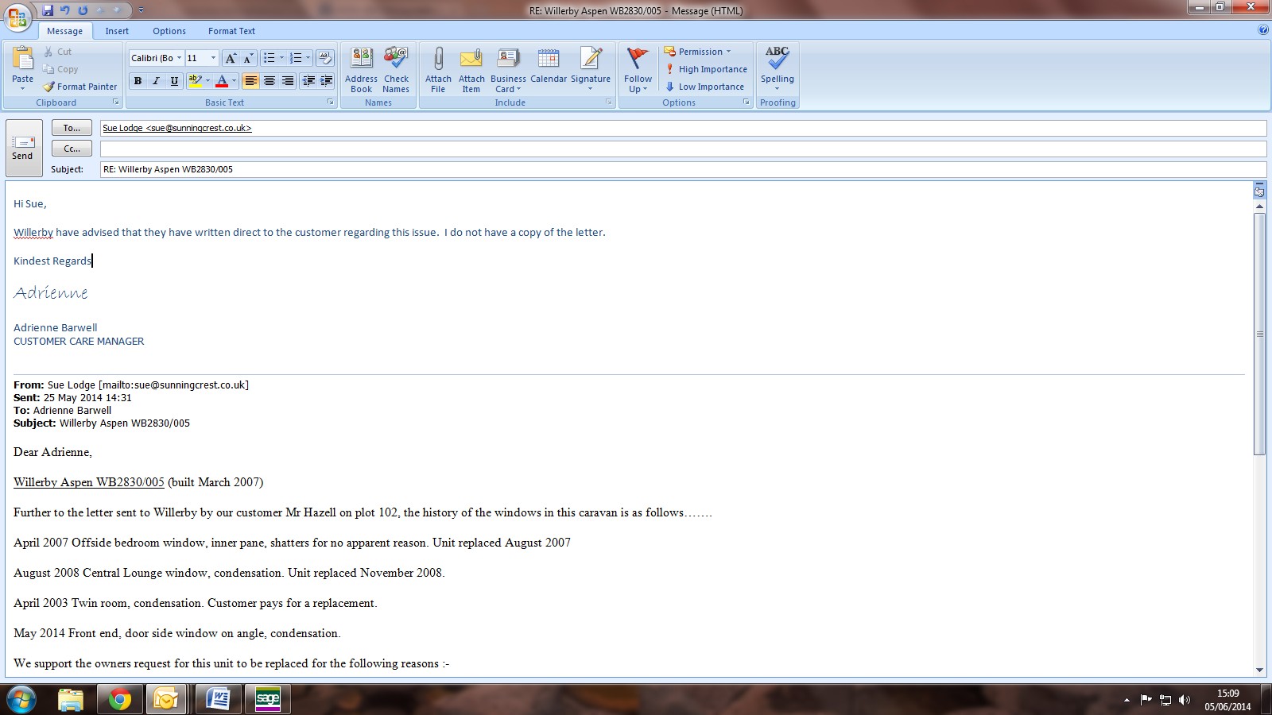The height and width of the screenshot is (715, 1272).
Task: Toggle High Importance for the message
Action: click(x=706, y=69)
